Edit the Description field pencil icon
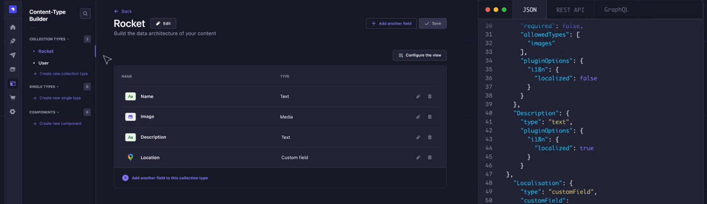Image resolution: width=707 pixels, height=204 pixels. coord(418,137)
